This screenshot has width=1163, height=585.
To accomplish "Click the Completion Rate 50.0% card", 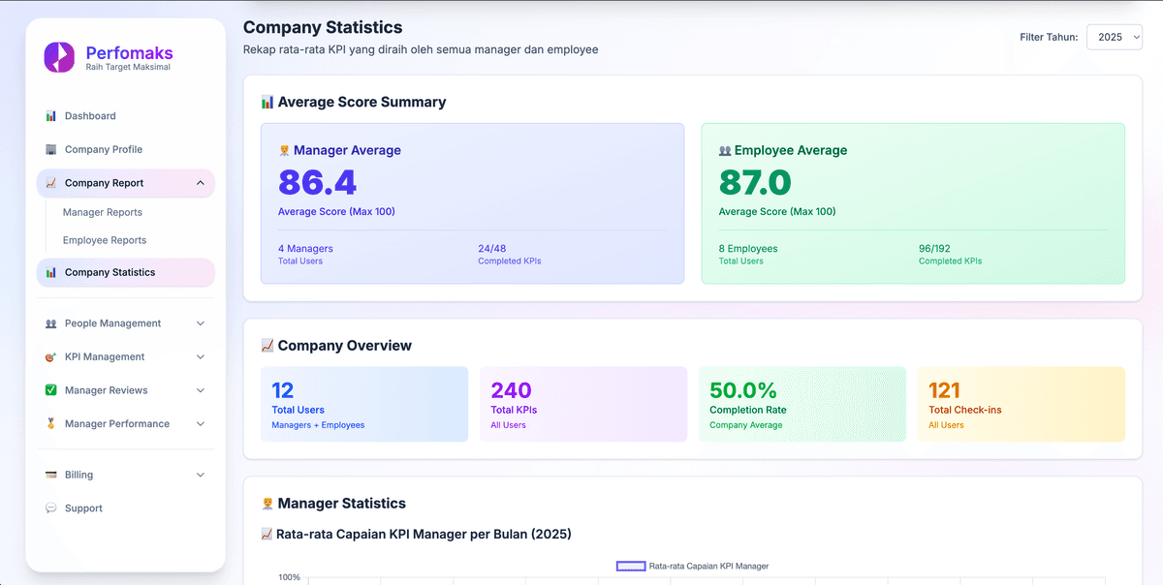I will tap(802, 404).
